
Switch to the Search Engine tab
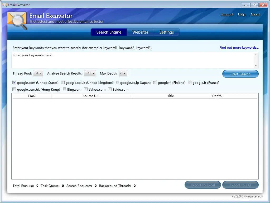pos(109,32)
